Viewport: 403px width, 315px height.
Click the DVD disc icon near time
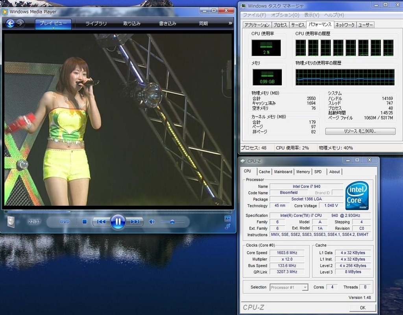(11, 222)
